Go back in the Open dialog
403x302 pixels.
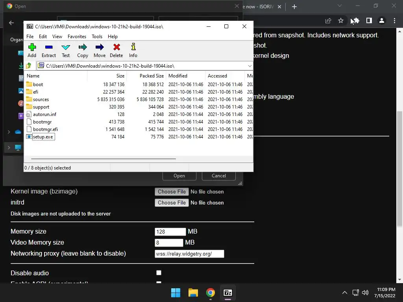11,23
